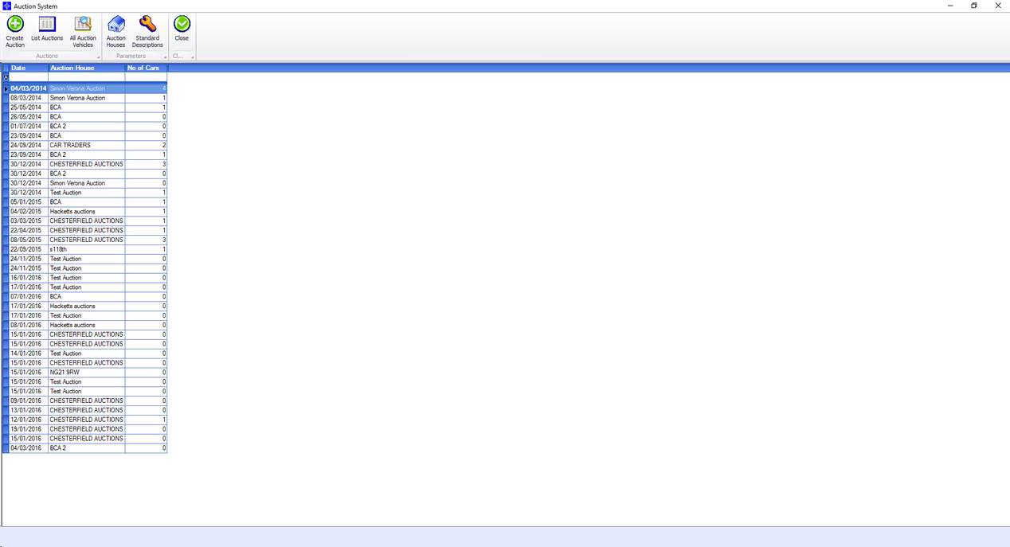Expand the Cl... group dialog launcher
Image resolution: width=1010 pixels, height=547 pixels.
192,57
